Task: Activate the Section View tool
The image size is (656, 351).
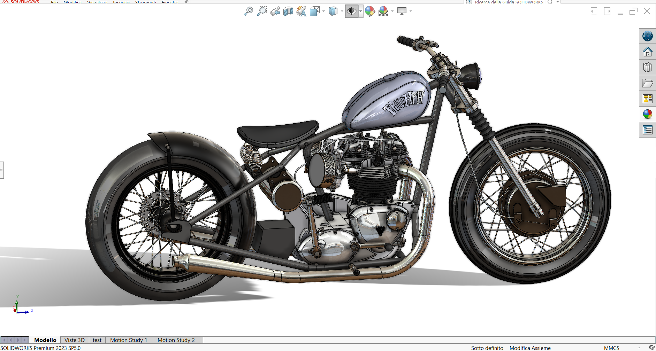Action: 288,11
